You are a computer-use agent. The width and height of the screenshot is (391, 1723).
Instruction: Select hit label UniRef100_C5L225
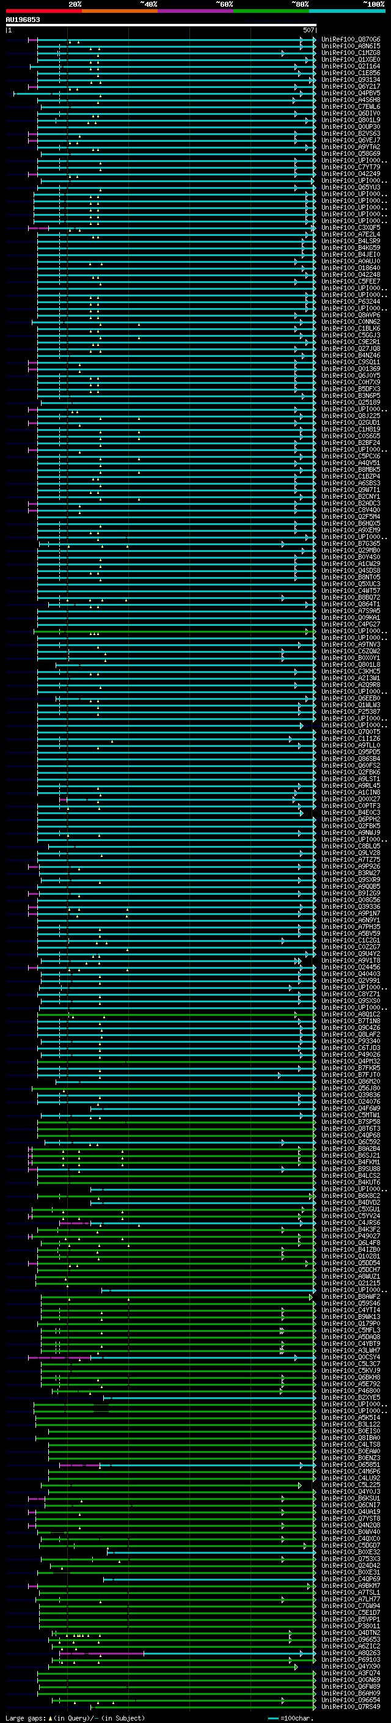click(x=351, y=1485)
